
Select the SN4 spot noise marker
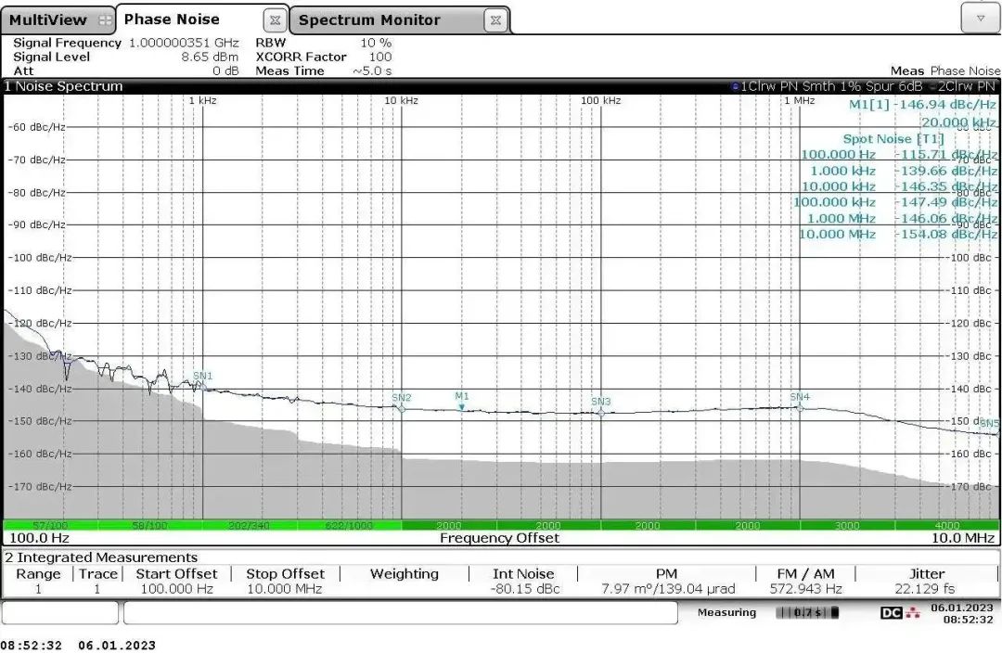click(x=800, y=407)
